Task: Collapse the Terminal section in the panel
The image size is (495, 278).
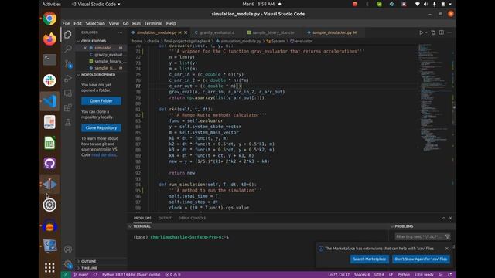Action: click(142, 226)
